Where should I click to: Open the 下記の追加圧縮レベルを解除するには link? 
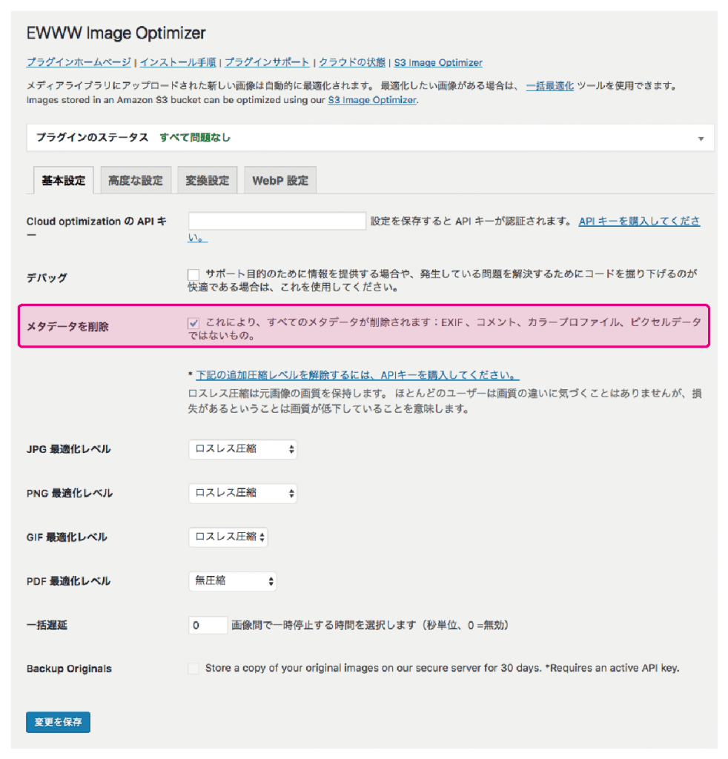(x=357, y=375)
